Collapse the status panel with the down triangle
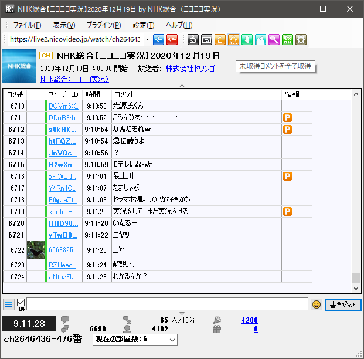364x359 pixels. [x=182, y=313]
